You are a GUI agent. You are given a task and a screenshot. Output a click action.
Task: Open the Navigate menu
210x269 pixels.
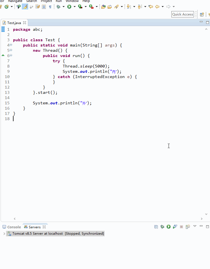(x=15, y=1)
